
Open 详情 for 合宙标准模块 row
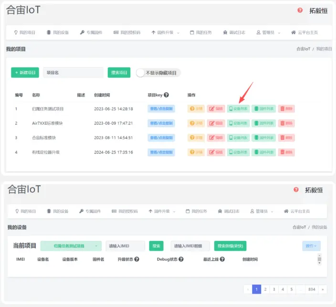pyautogui.click(x=196, y=138)
